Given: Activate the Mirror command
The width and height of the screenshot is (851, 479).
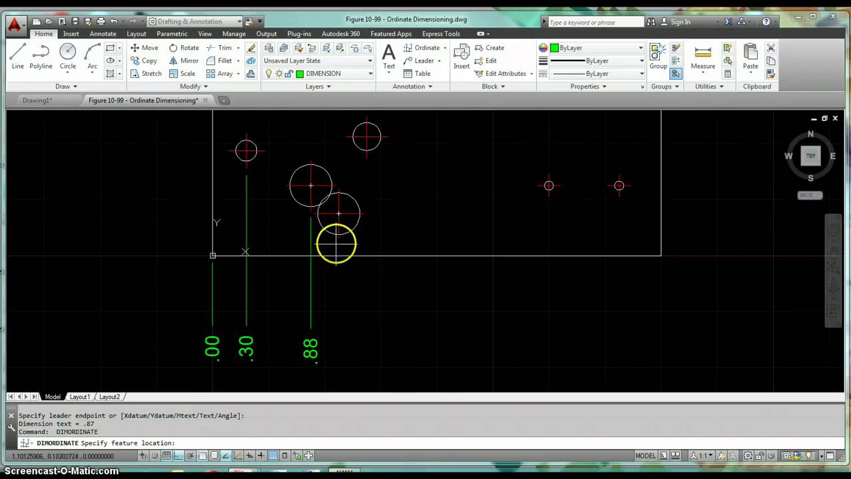Looking at the screenshot, I should click(x=184, y=61).
